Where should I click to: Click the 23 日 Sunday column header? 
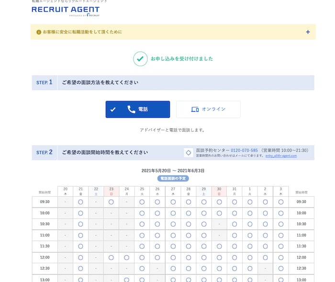112,192
